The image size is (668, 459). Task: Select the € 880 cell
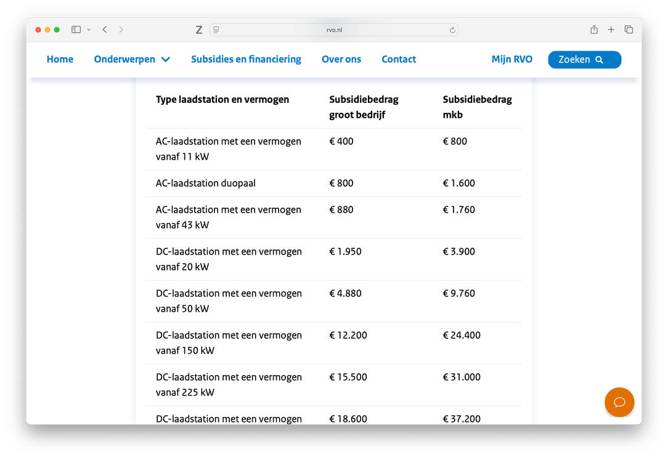coord(341,209)
